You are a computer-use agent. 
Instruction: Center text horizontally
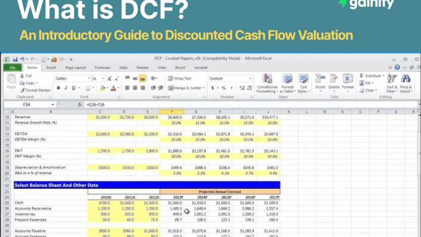click(135, 88)
